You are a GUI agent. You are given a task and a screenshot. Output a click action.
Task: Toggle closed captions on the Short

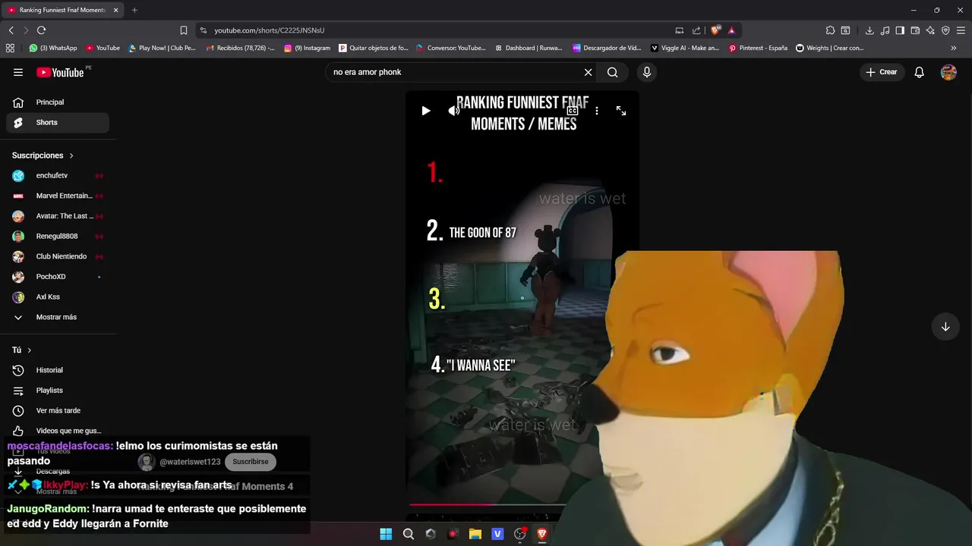click(x=573, y=111)
